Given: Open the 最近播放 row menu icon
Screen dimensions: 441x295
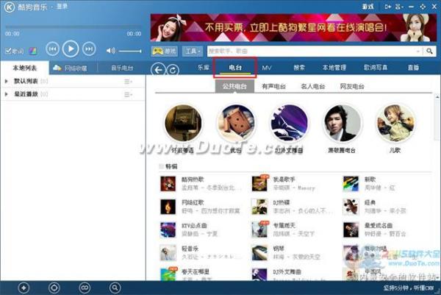Looking at the screenshot, I should point(128,94).
